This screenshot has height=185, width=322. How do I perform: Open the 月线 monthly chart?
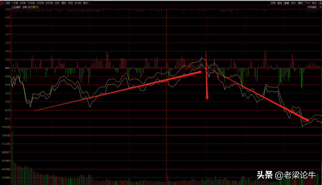[x=70, y=3]
